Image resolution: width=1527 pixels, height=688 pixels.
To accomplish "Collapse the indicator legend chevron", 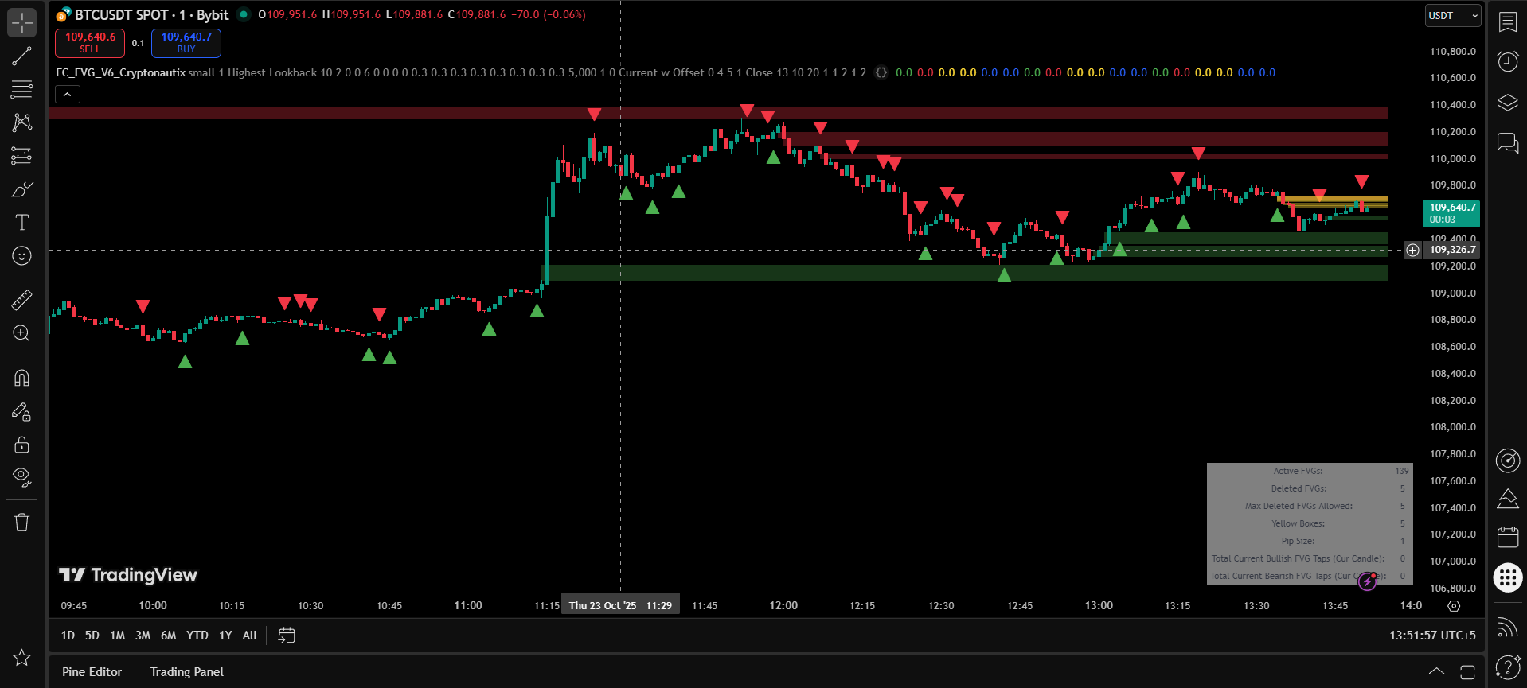I will (x=68, y=95).
